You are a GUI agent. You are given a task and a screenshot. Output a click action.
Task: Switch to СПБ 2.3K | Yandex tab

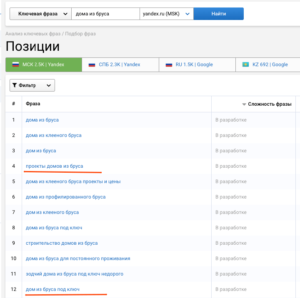(x=120, y=65)
